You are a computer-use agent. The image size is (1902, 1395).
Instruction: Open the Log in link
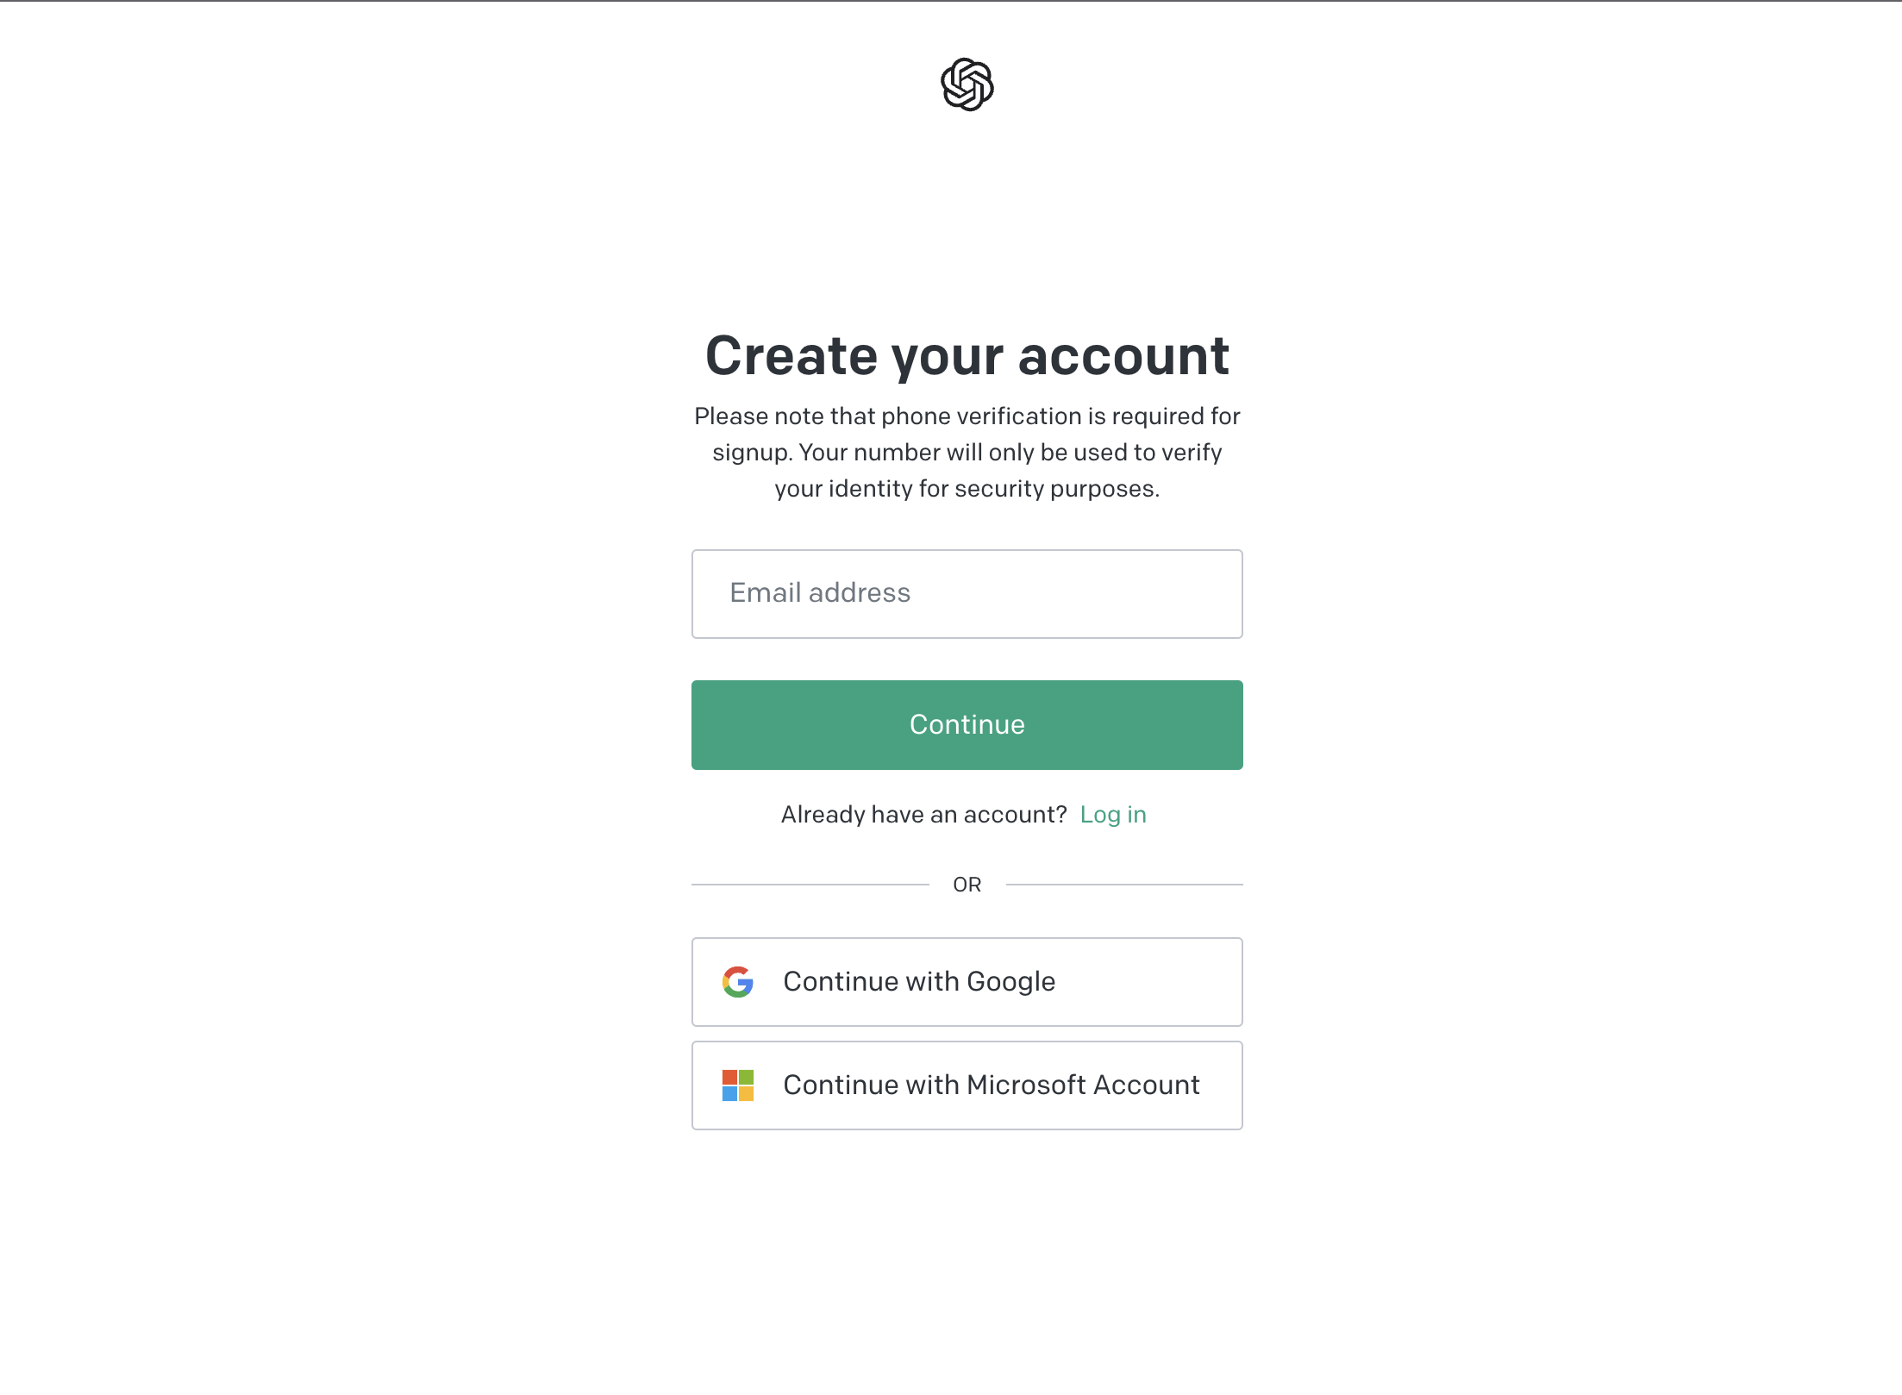coord(1113,814)
